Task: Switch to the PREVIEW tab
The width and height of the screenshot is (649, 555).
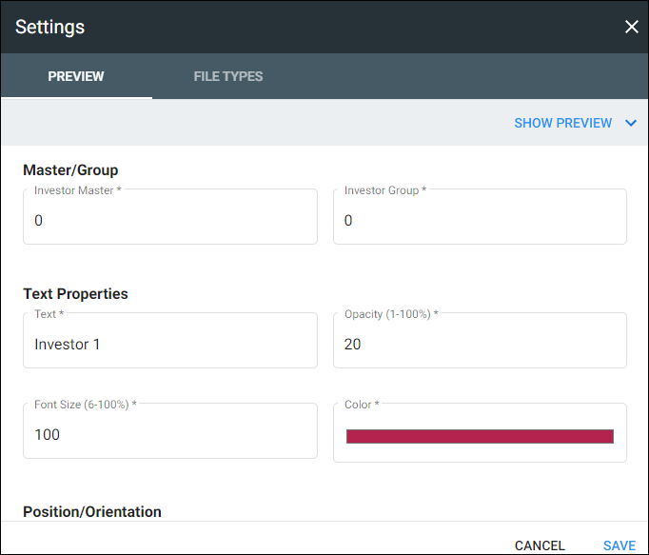Action: point(76,76)
